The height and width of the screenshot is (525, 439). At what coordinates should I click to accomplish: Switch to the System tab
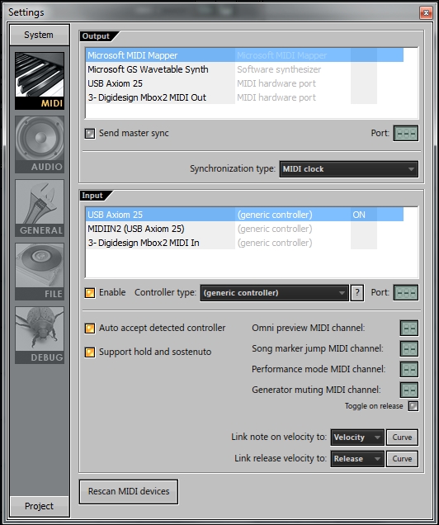[x=39, y=35]
